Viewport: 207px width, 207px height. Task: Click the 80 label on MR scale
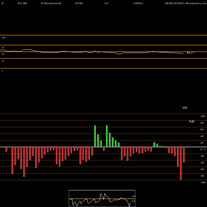pyautogui.click(x=202, y=123)
